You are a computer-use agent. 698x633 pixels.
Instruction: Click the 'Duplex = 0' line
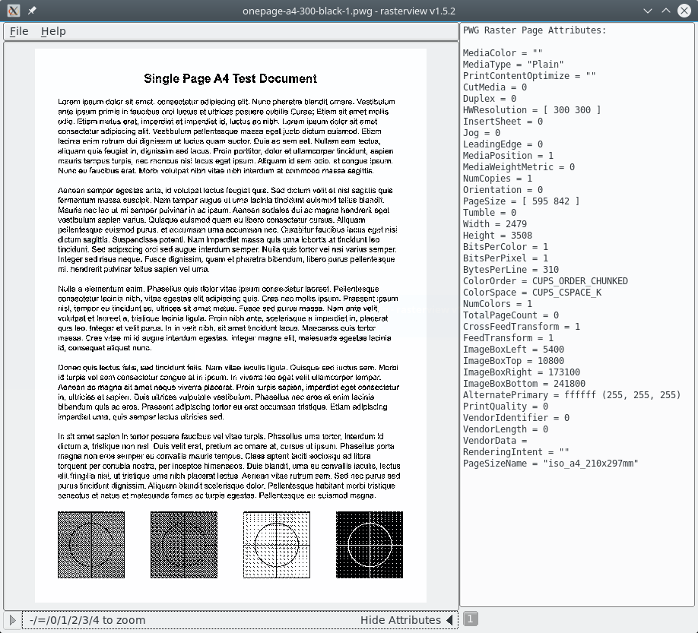(x=490, y=99)
